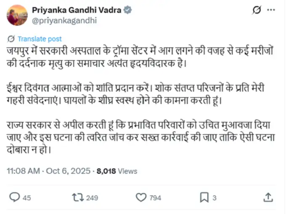
Task: Like the post with the heart icon
Action: (x=141, y=197)
